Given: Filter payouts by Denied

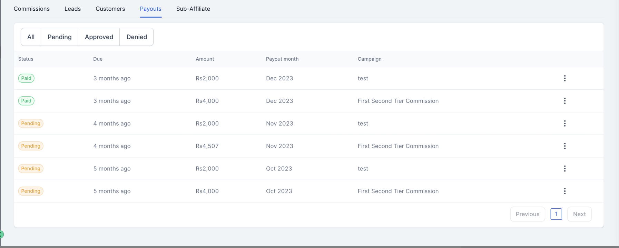Looking at the screenshot, I should tap(137, 37).
